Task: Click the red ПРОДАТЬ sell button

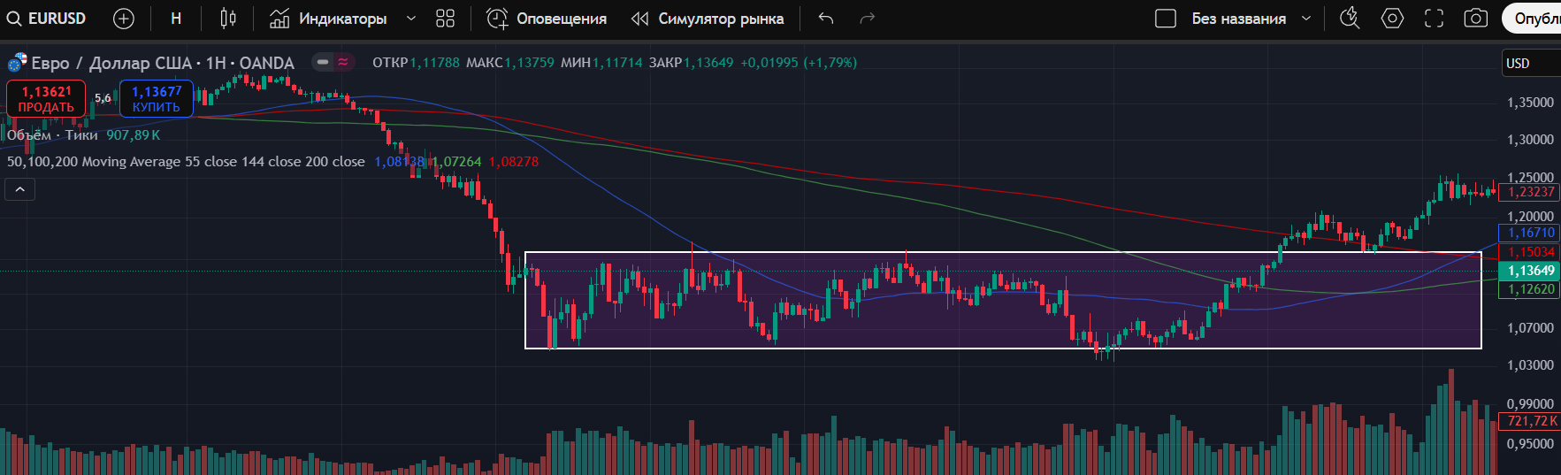Action: pos(46,98)
